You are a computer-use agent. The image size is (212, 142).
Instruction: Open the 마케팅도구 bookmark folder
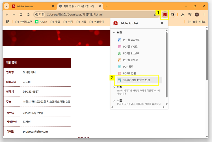tap(24, 22)
